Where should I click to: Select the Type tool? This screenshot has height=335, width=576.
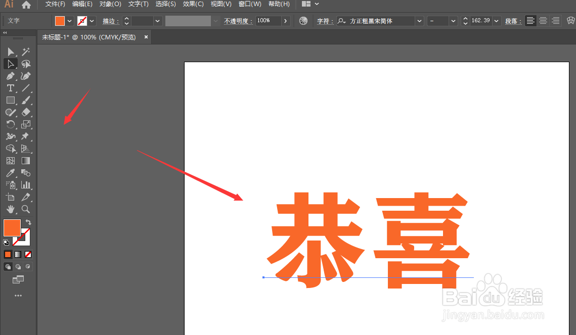click(11, 88)
